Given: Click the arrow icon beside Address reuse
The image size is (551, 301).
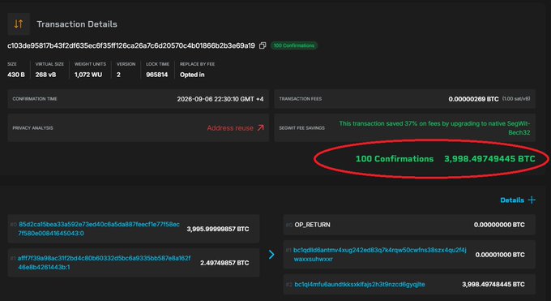Looking at the screenshot, I should click(260, 128).
